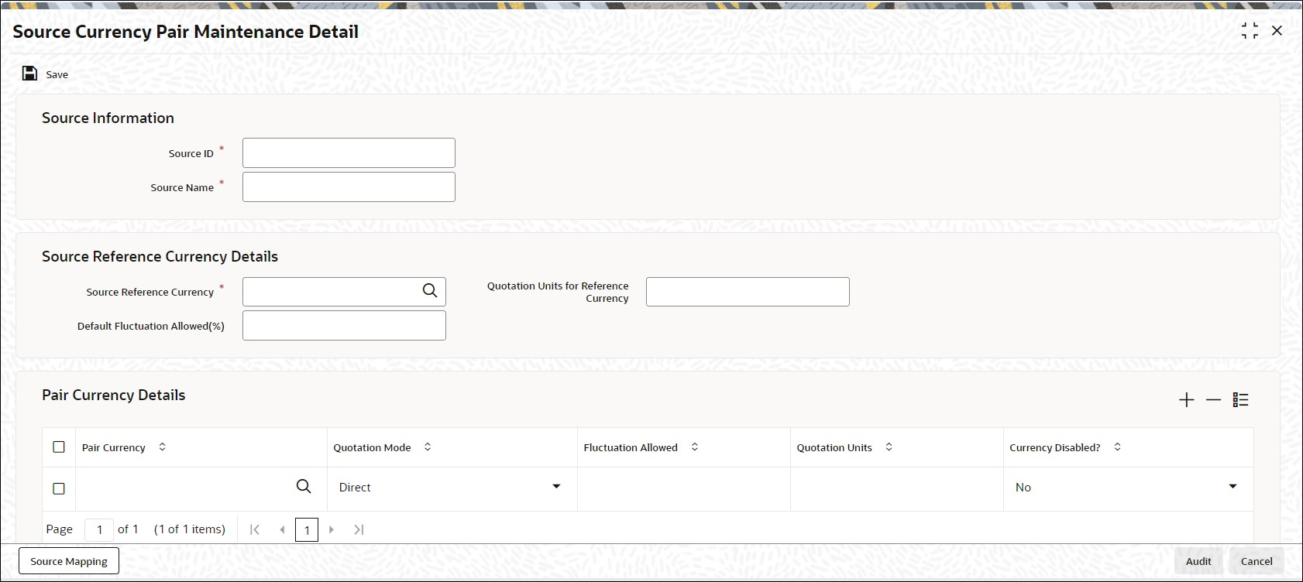Click the Currency Disabled? column header text
The width and height of the screenshot is (1303, 582).
[x=1055, y=447]
